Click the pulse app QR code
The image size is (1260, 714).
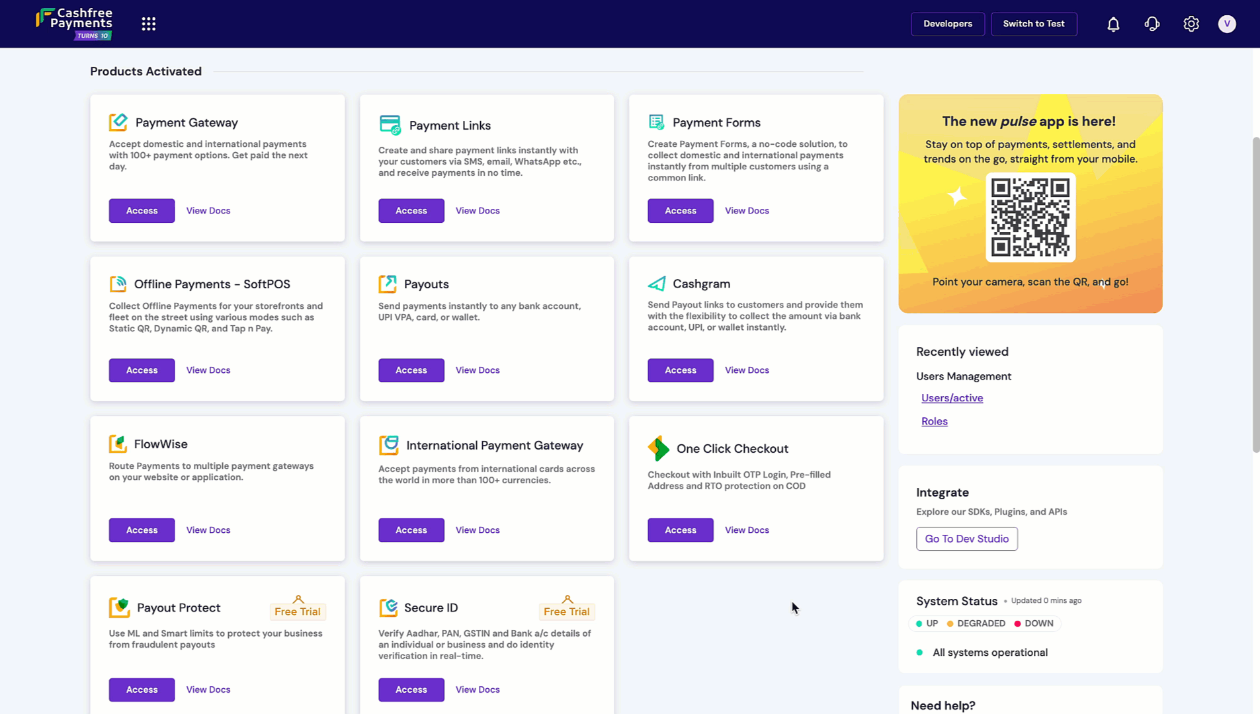[1030, 218]
